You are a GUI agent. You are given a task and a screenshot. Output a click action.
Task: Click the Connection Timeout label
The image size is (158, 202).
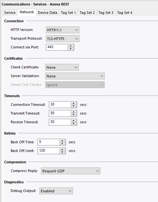28,105
